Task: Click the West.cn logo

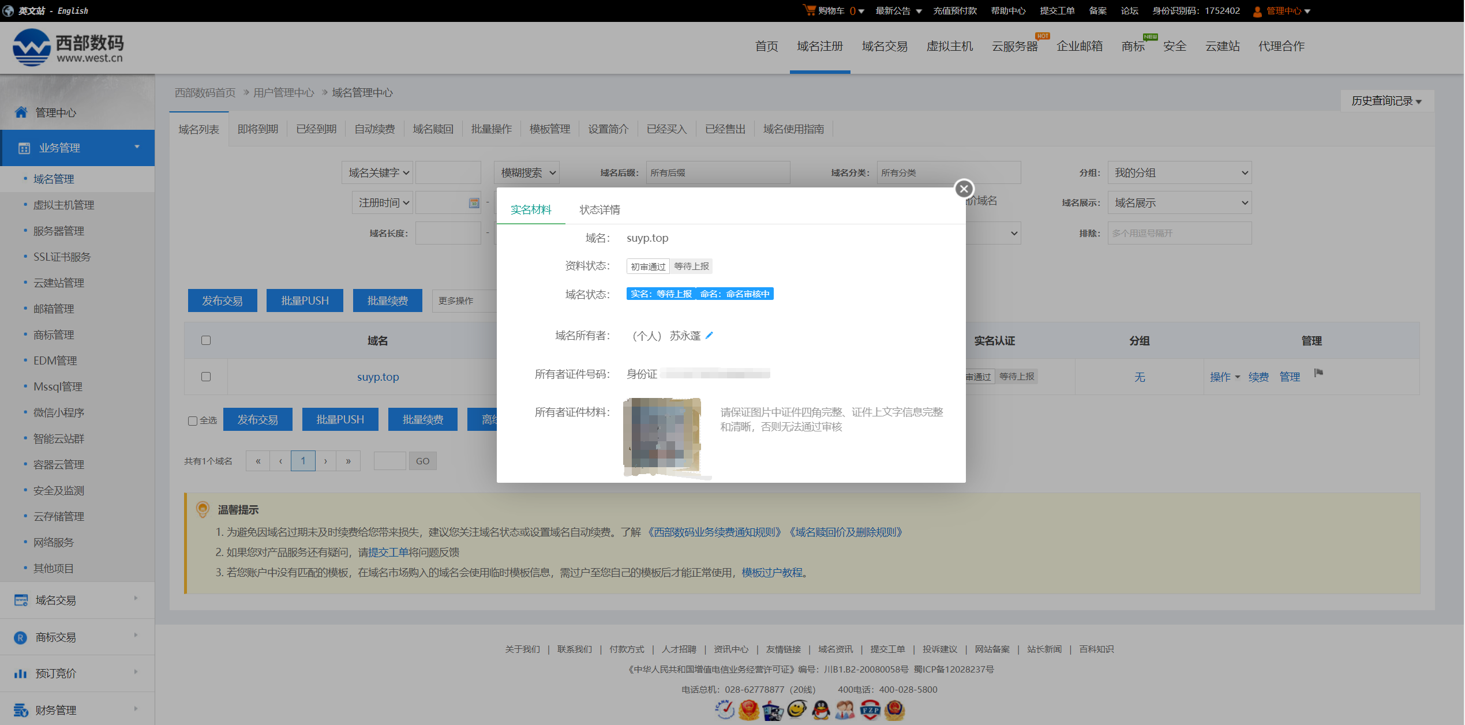Action: pos(68,47)
